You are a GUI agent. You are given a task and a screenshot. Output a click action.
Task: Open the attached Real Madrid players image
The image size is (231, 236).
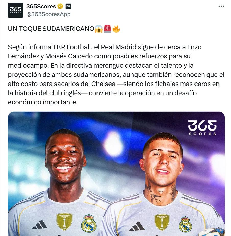point(116,174)
